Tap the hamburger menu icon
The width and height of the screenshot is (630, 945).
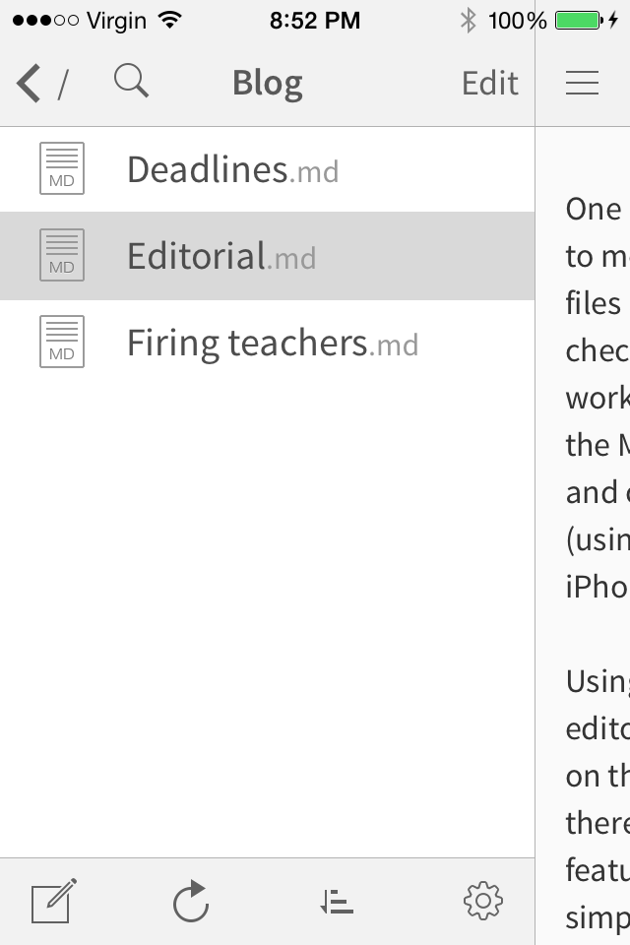pyautogui.click(x=583, y=84)
